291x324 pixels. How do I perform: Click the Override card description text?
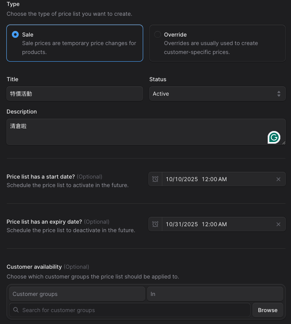(211, 48)
